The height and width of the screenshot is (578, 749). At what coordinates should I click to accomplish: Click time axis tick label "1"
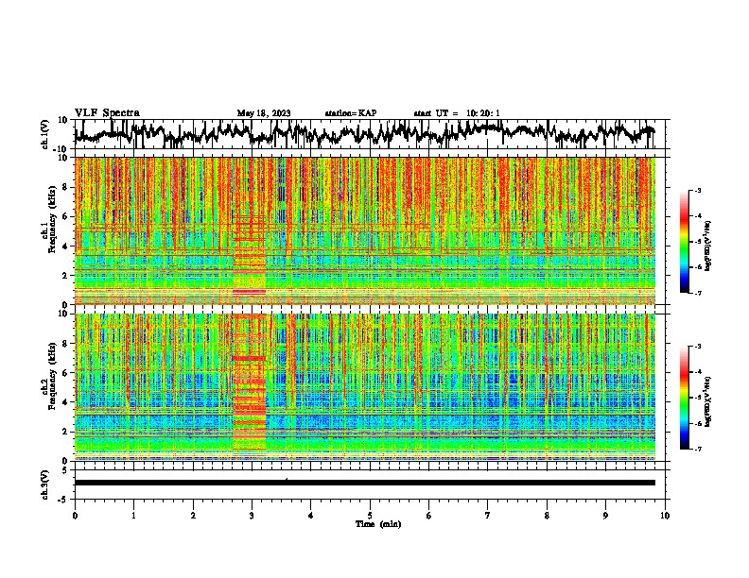coord(133,516)
